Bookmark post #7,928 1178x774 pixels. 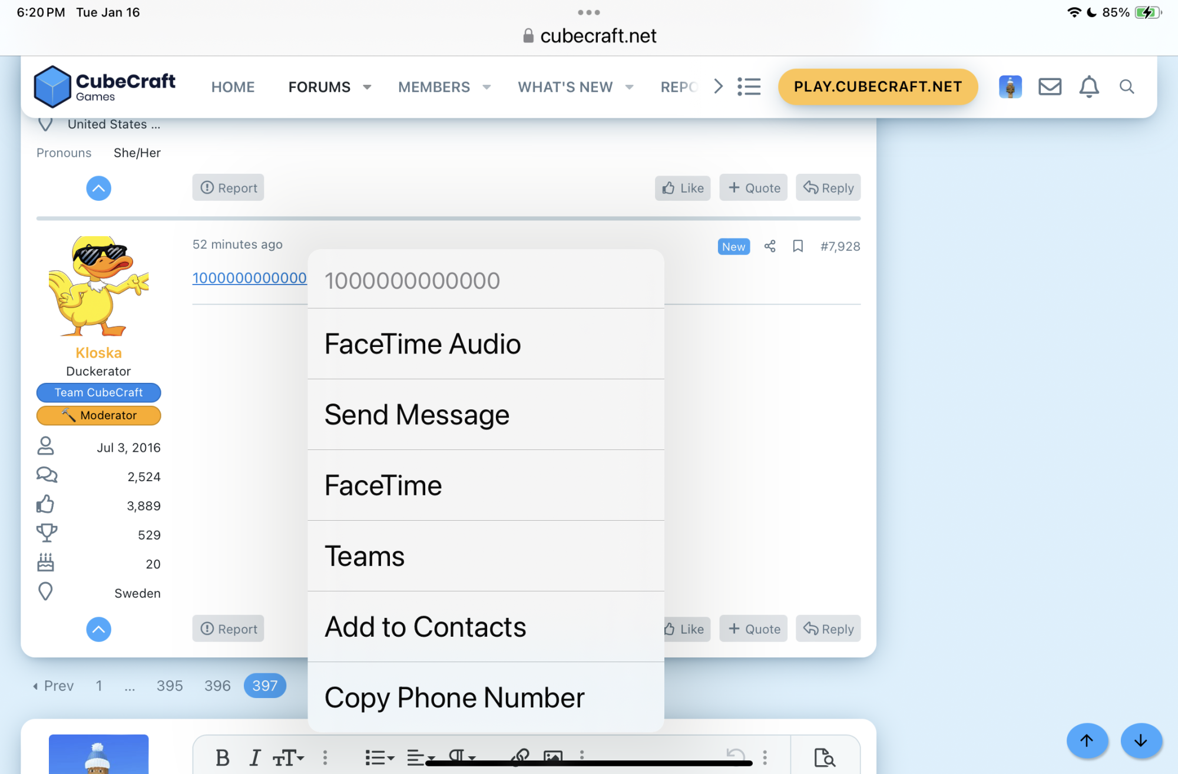[x=798, y=246]
